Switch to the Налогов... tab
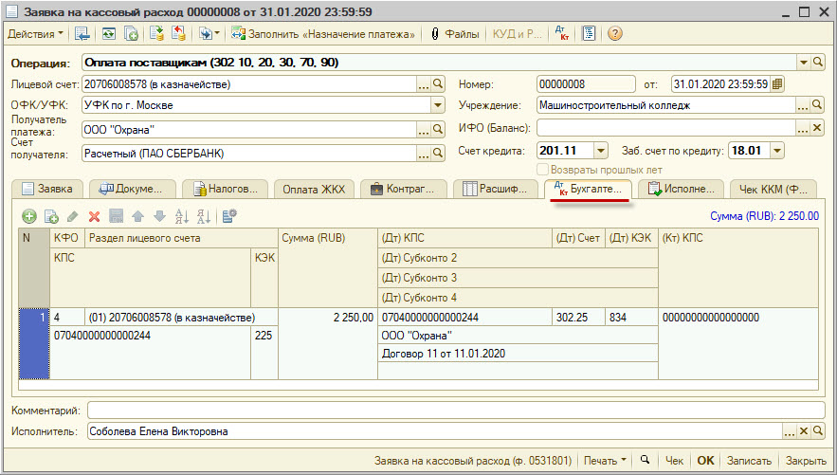Screen dimensions: 837x475 [x=226, y=189]
